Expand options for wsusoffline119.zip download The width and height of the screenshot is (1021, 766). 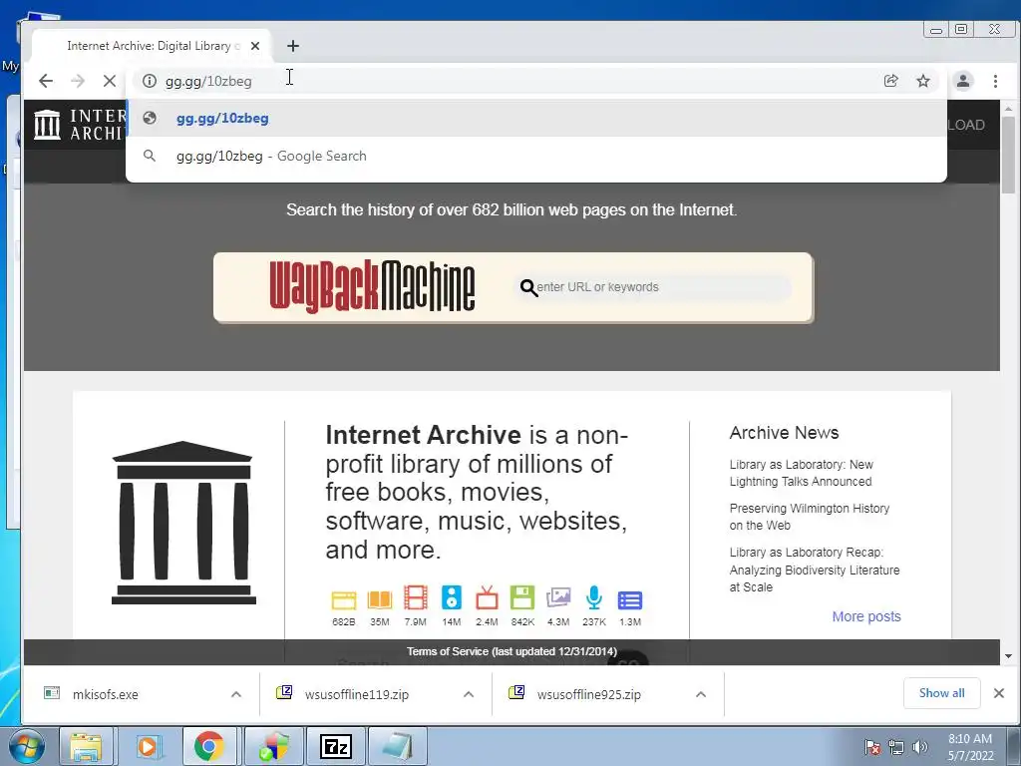469,694
